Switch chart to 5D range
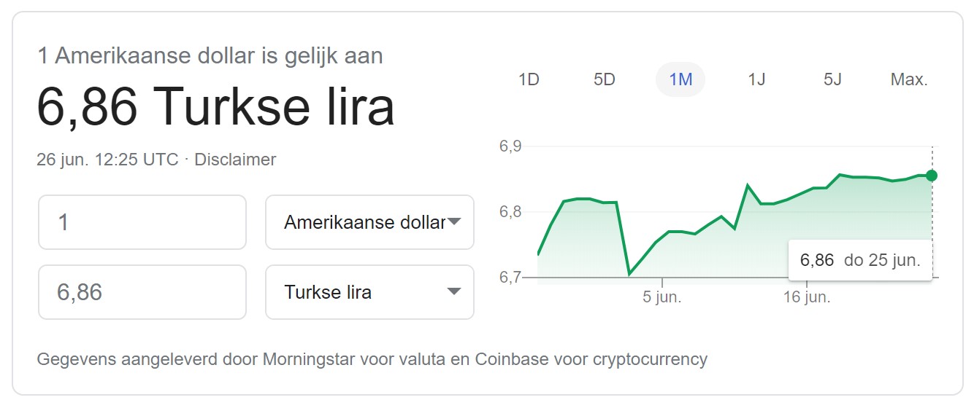 click(605, 79)
